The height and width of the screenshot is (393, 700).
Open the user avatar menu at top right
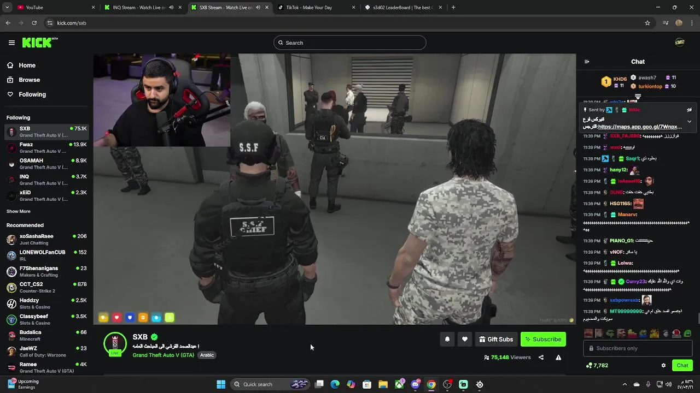pyautogui.click(x=680, y=43)
